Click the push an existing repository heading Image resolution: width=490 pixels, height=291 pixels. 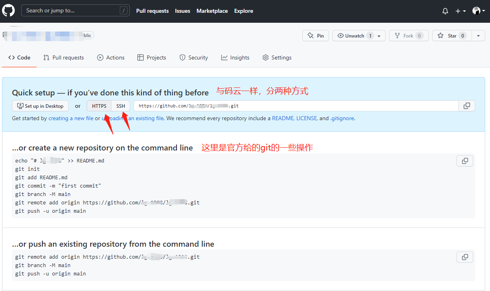pyautogui.click(x=113, y=244)
